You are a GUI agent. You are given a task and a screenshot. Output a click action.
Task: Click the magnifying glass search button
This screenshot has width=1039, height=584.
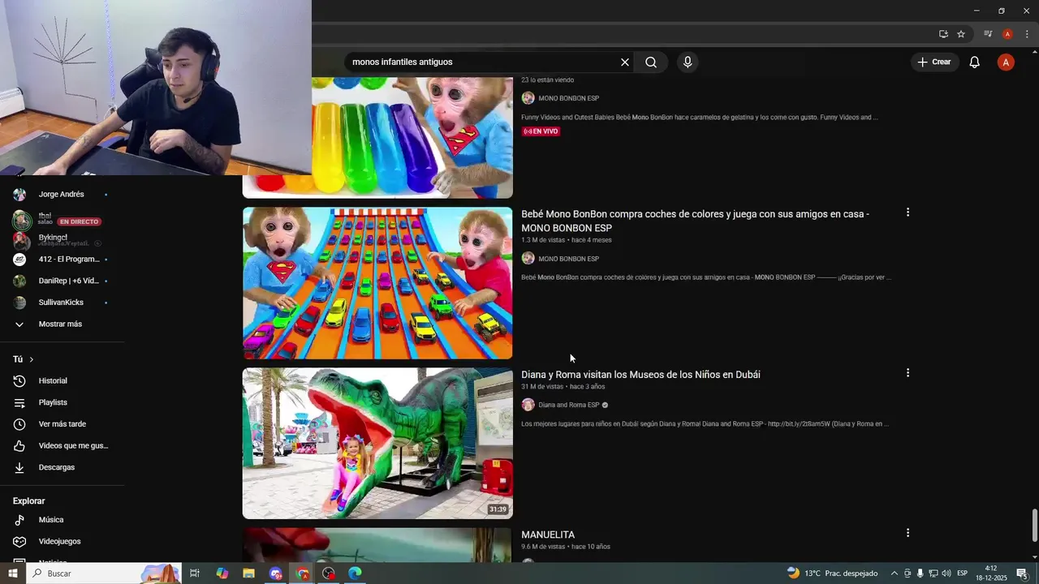[651, 62]
